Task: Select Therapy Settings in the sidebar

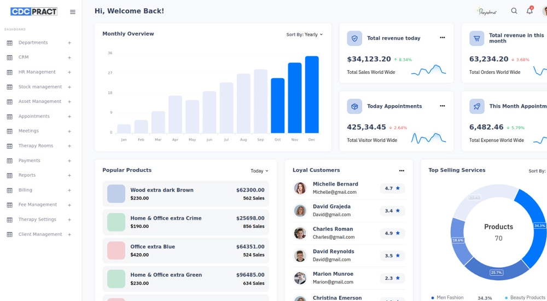Action: point(37,219)
